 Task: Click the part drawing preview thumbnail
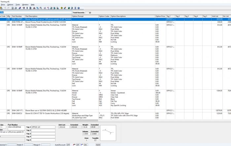108,133
